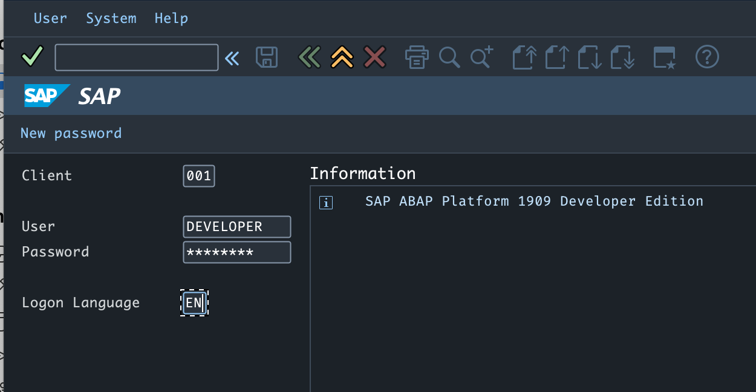
Task: Open the System menu
Action: click(111, 18)
